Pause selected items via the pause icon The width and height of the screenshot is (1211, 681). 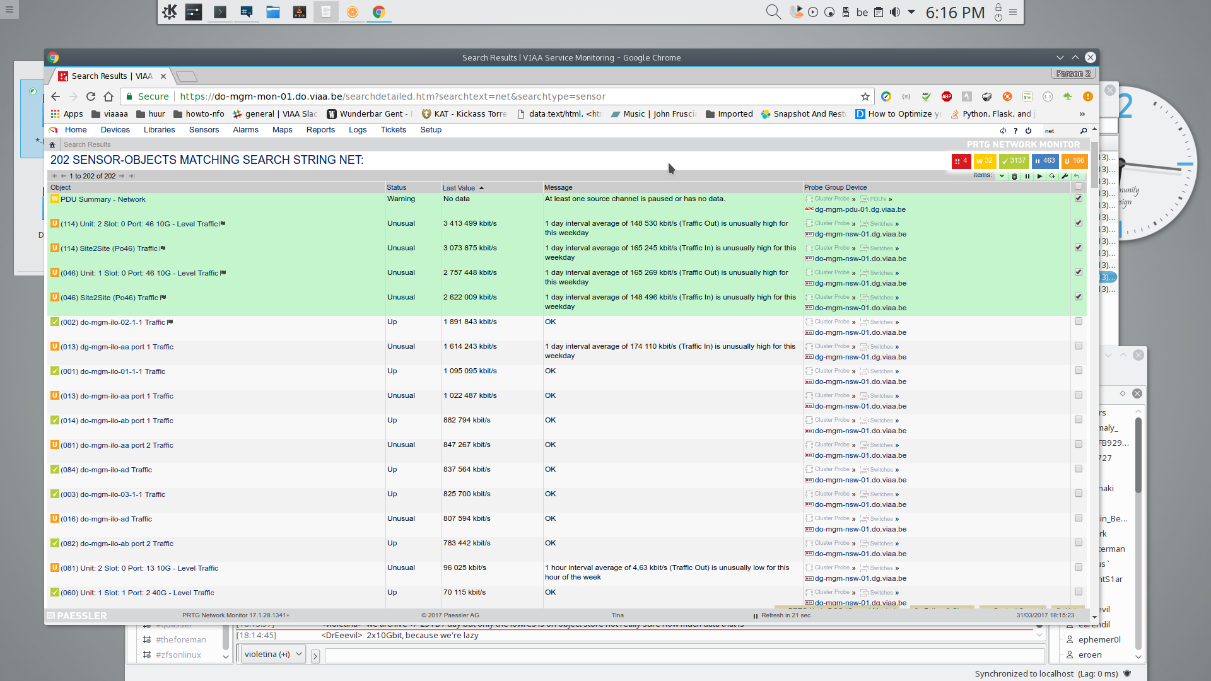coord(1027,177)
